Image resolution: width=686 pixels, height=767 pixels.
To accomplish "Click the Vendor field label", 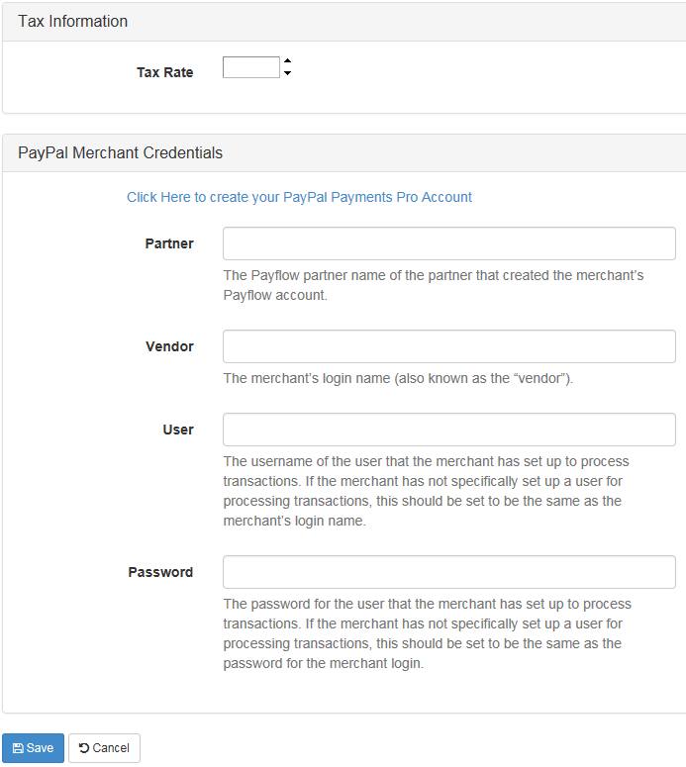I will [169, 346].
